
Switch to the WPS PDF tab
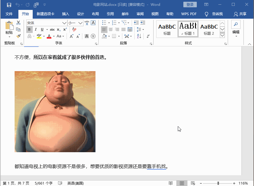coord(189,14)
